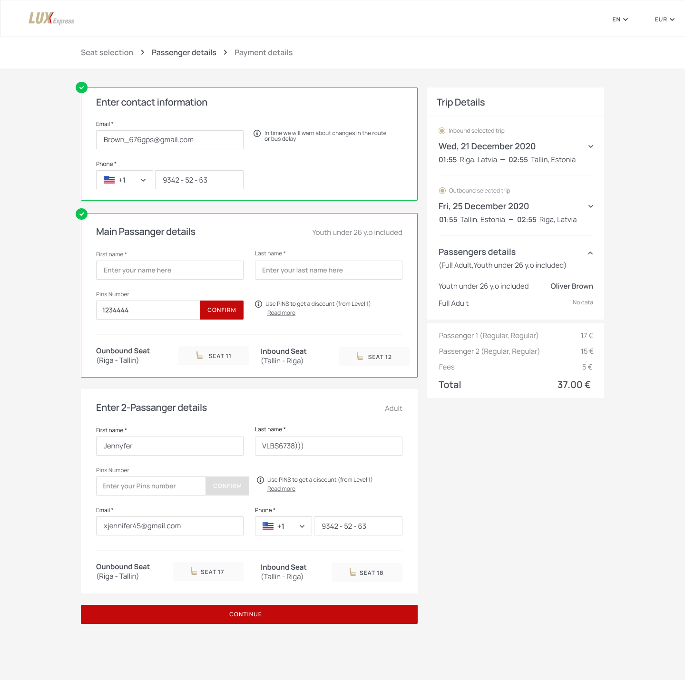The height and width of the screenshot is (680, 685).
Task: Focus the contact Email field
Action: tap(170, 140)
